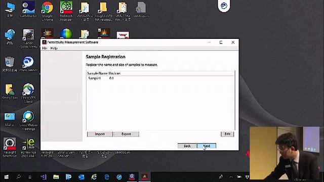Open the This PC computer desktop icon
Viewport: 324px width, 182px height.
[x=10, y=10]
